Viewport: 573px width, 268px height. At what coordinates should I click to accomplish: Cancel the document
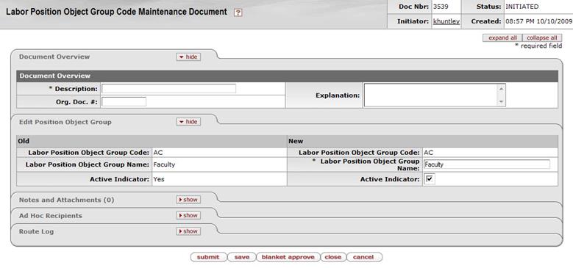pyautogui.click(x=364, y=257)
